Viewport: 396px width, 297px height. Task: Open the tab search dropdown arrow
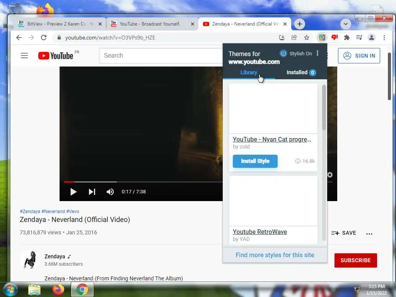[345, 24]
